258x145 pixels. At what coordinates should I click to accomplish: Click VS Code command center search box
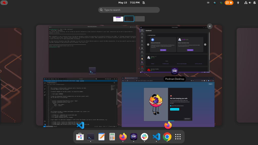81,79
